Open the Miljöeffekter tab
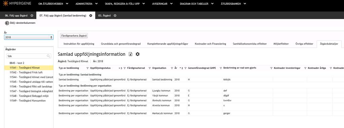344x128 pixels. tap(281, 44)
